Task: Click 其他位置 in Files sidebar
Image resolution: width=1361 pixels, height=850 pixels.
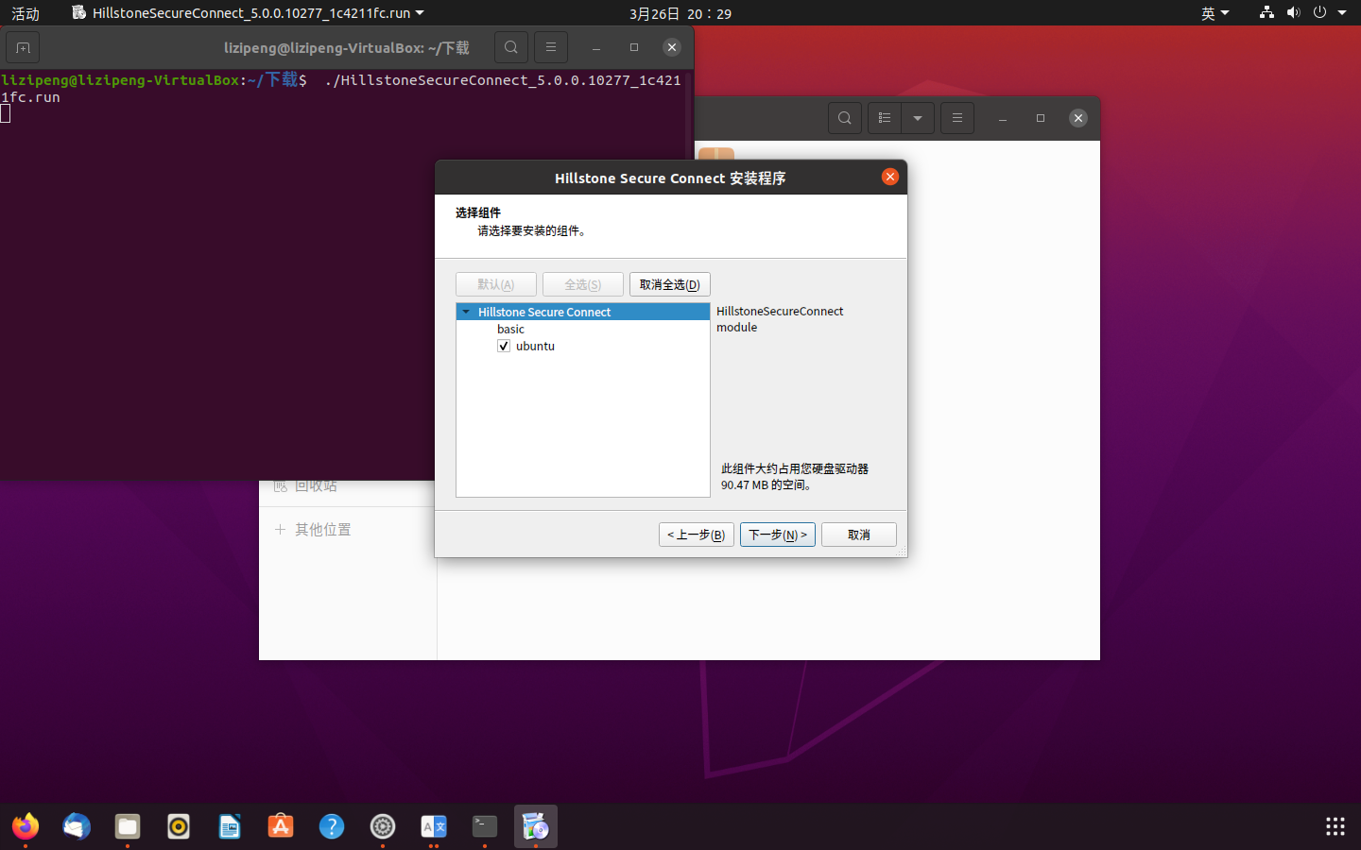Action: click(x=323, y=530)
